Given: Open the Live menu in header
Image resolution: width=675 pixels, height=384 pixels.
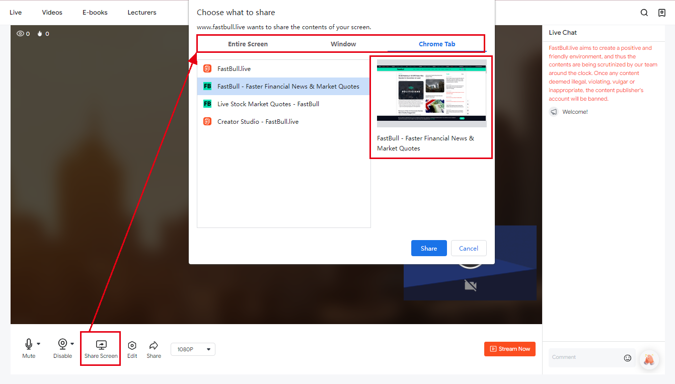Looking at the screenshot, I should pos(16,13).
